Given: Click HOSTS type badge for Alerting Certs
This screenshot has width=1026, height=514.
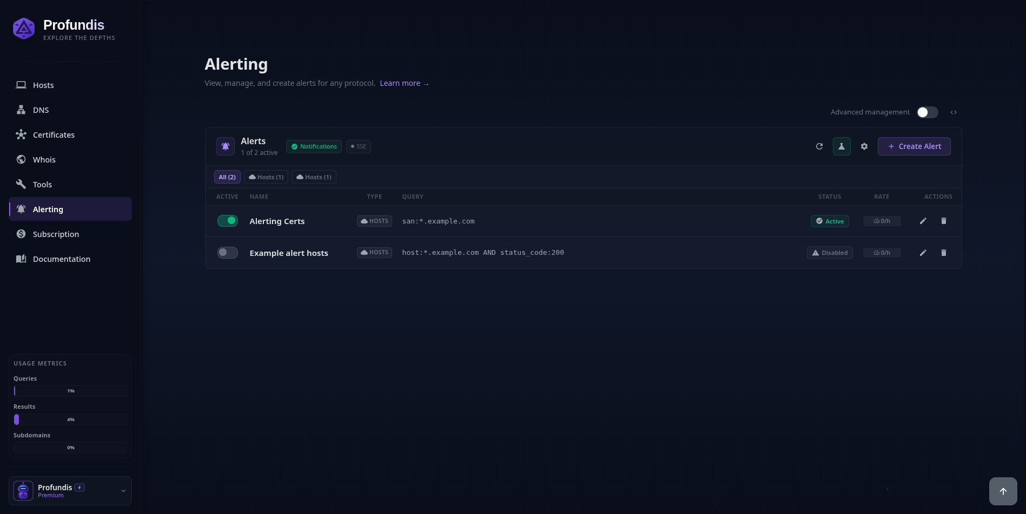Looking at the screenshot, I should point(374,221).
